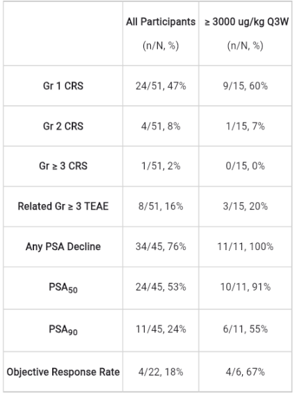Select the 0/15, 0% cell
Screen dimensions: 295x395
click(245, 166)
